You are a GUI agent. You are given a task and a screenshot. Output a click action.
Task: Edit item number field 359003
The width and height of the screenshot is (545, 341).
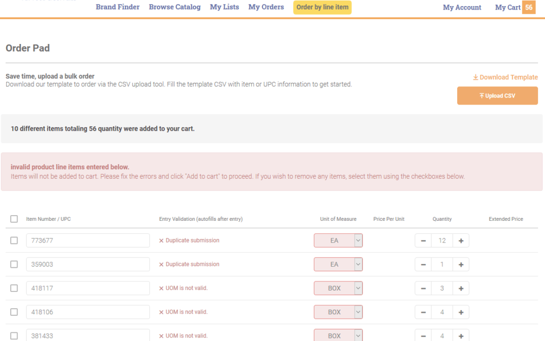coord(88,264)
